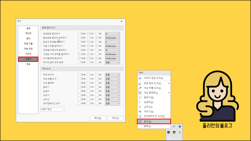251x141 pixels.
Task: Open the Q key dropdown for 전체화면 캡처하기
Action: coord(112,34)
